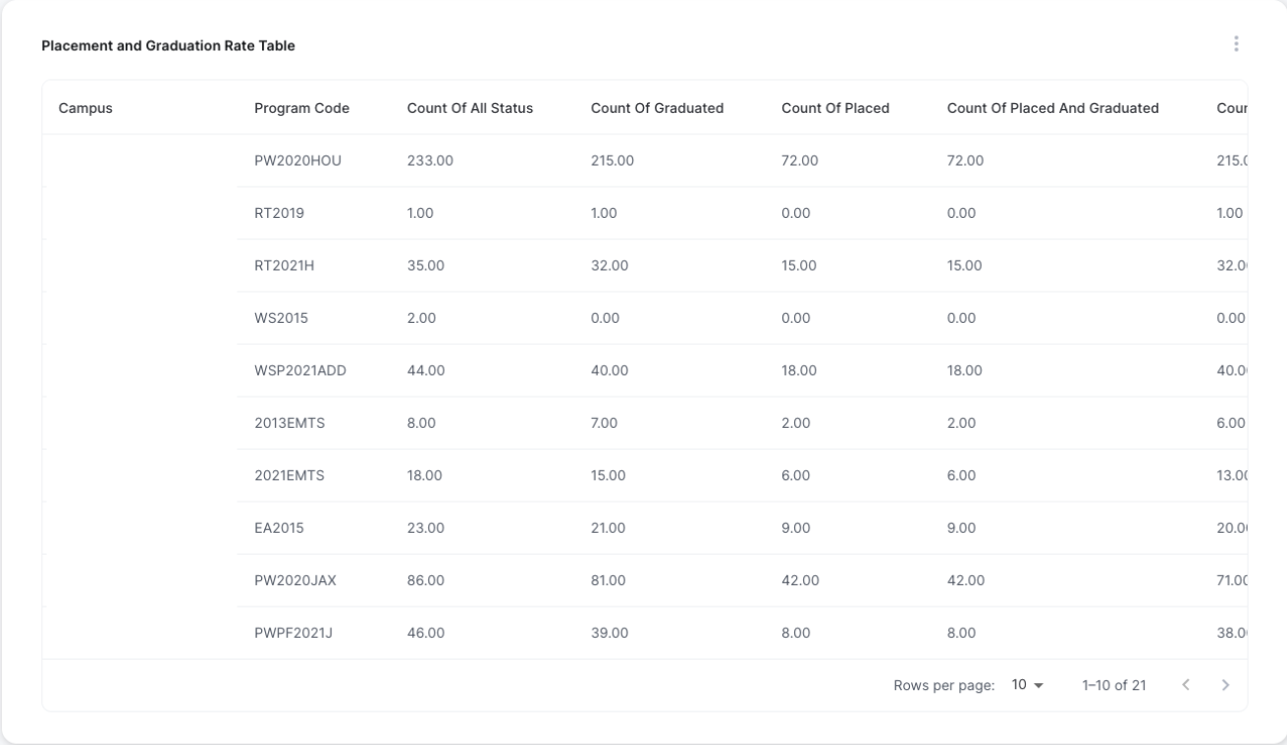Image resolution: width=1287 pixels, height=745 pixels.
Task: Click Count Of Placed And Graduated header
Action: pyautogui.click(x=1052, y=108)
